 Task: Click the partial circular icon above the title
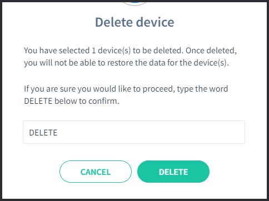pyautogui.click(x=134, y=3)
